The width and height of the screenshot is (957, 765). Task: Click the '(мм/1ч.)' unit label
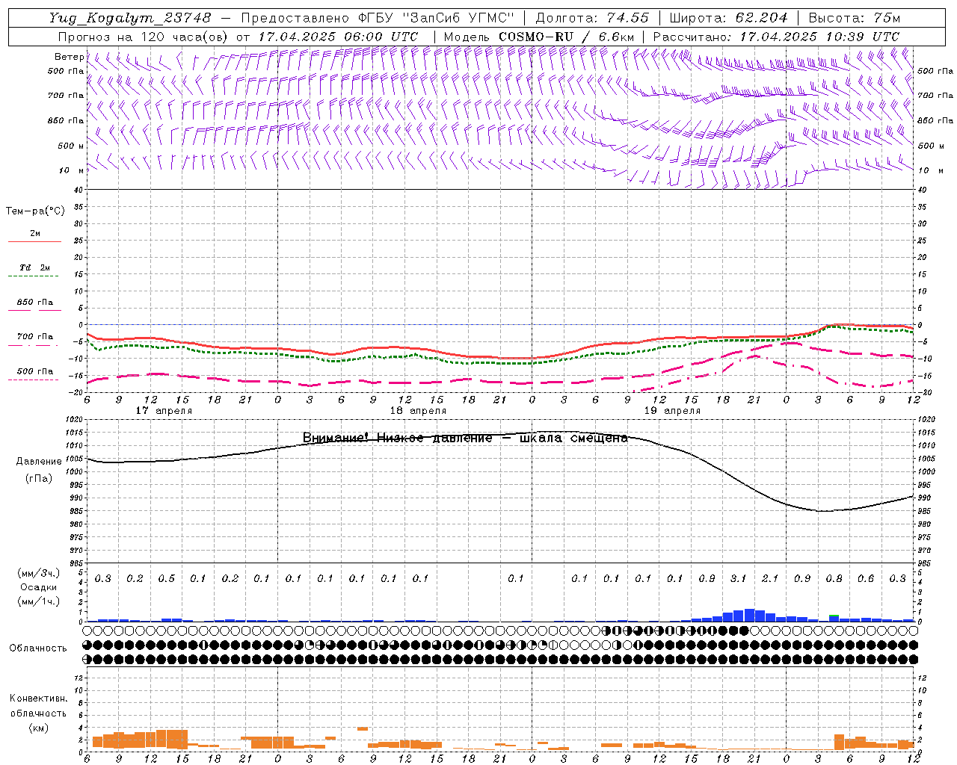click(39, 601)
